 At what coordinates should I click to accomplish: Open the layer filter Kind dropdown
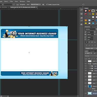click(x=88, y=53)
